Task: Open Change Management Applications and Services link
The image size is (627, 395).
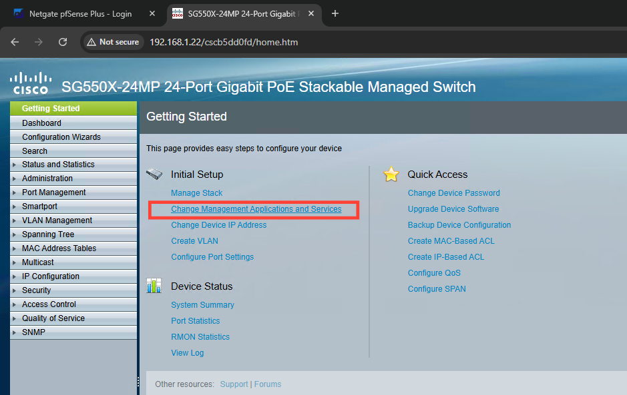Action: (256, 209)
